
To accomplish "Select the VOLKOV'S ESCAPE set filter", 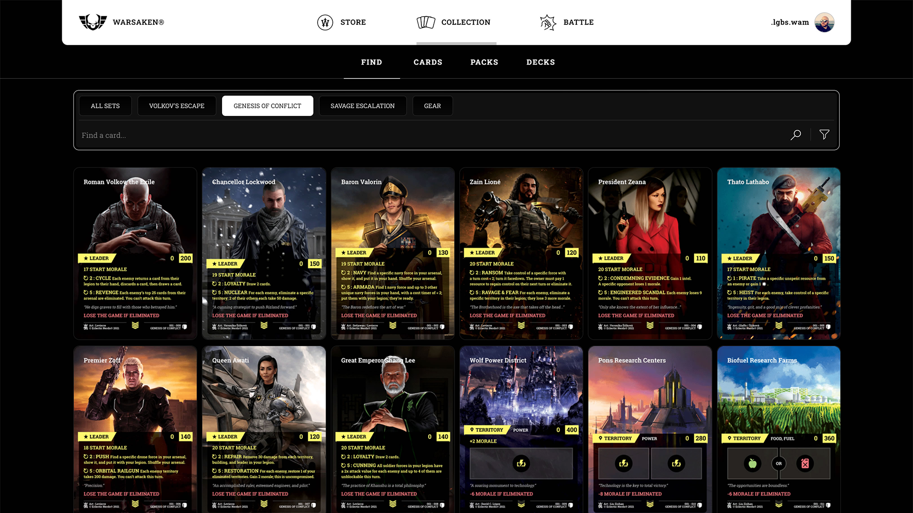I will [176, 106].
